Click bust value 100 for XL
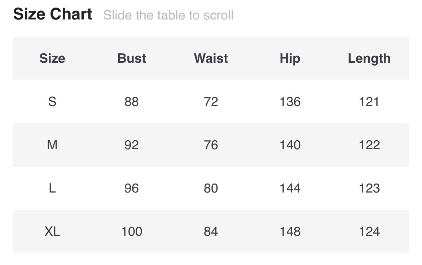 coord(132,231)
